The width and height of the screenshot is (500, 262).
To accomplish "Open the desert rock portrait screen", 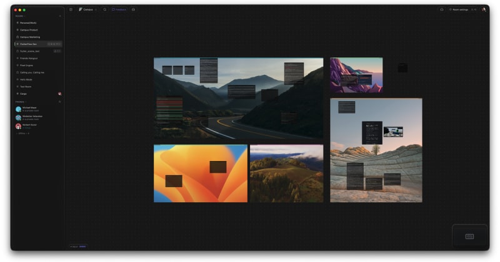I will [376, 150].
